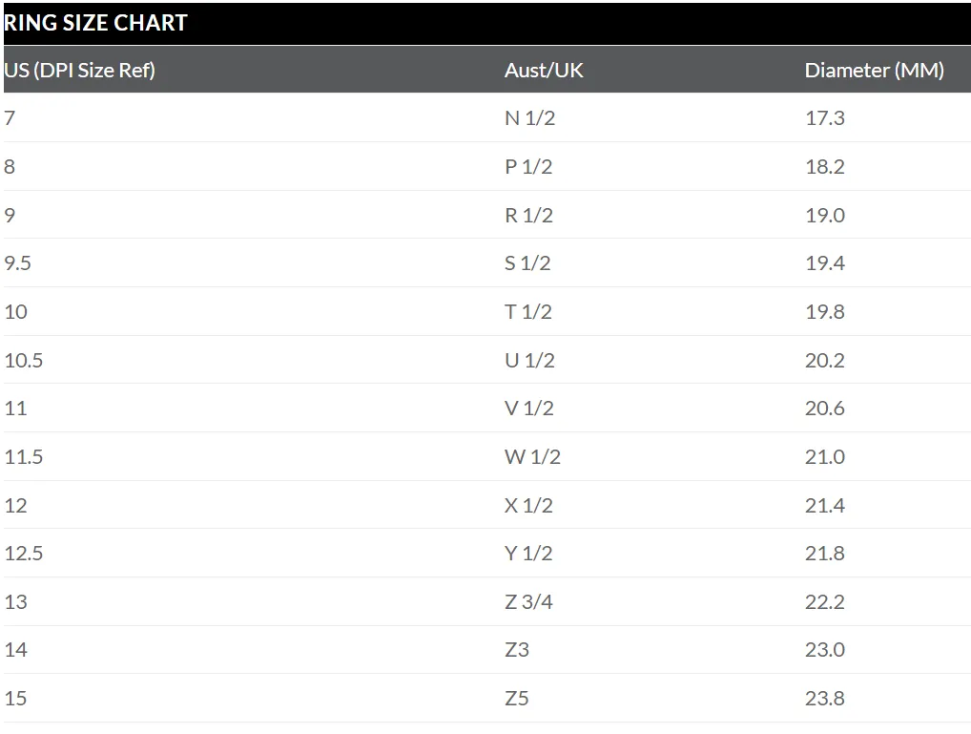The width and height of the screenshot is (971, 734).
Task: Select US size 12 cell
Action: pos(15,505)
